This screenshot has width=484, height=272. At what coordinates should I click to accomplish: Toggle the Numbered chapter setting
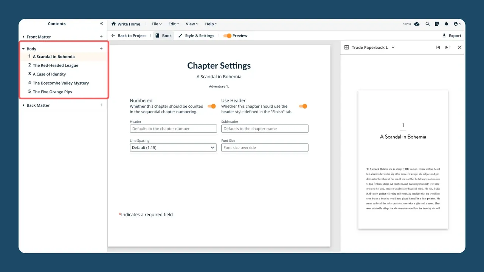[211, 107]
